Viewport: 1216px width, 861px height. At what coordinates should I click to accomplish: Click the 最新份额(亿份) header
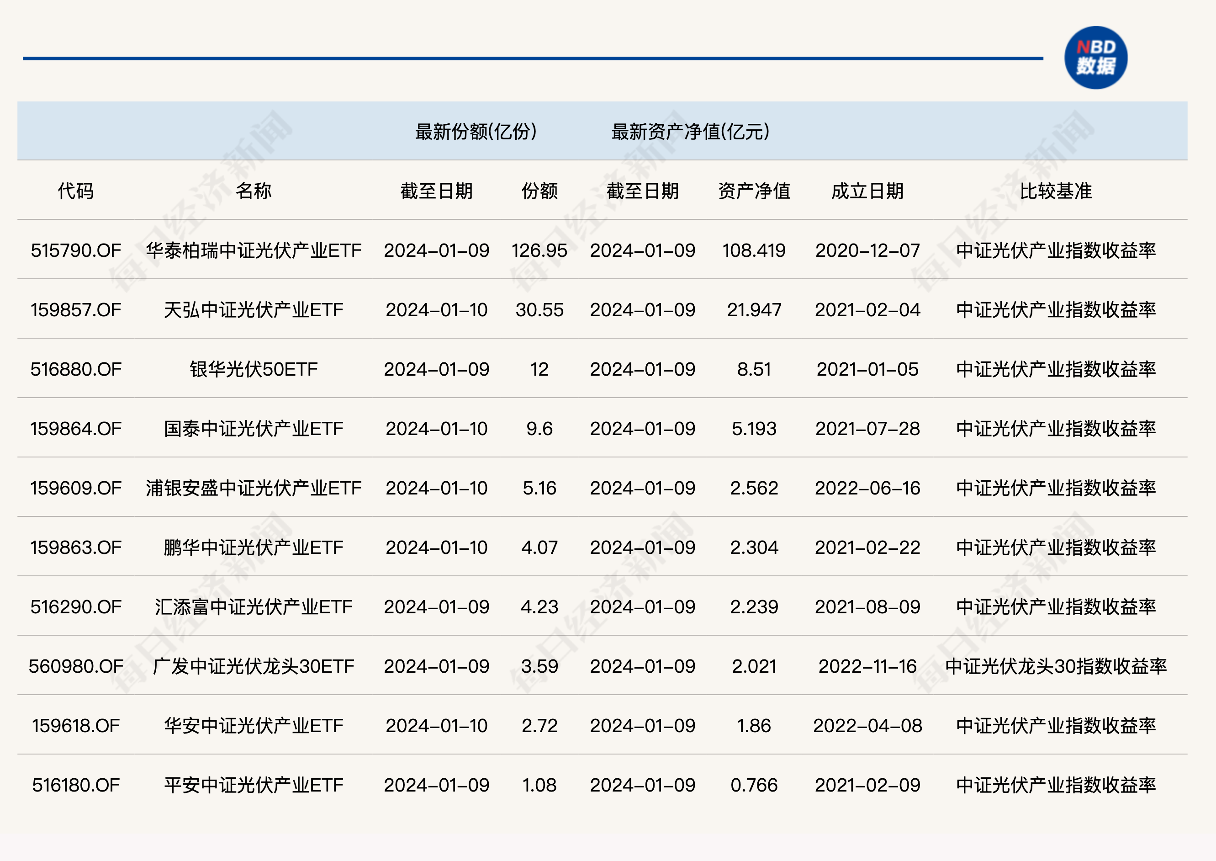coord(475,132)
